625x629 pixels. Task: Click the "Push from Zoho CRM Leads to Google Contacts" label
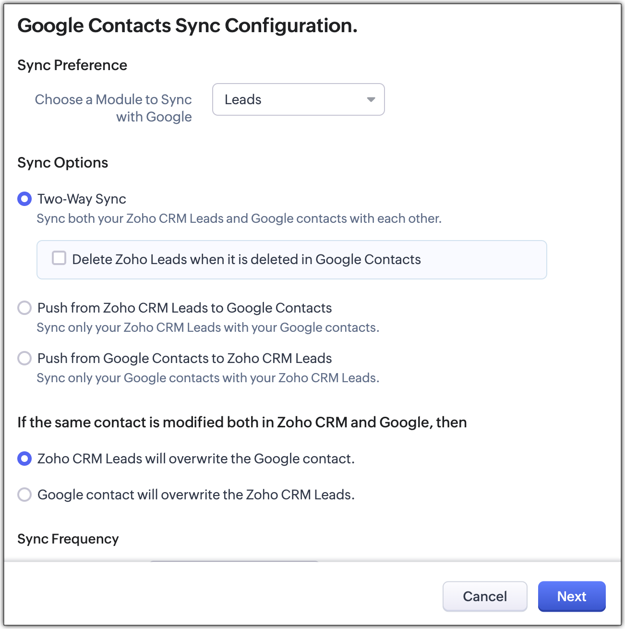point(184,308)
